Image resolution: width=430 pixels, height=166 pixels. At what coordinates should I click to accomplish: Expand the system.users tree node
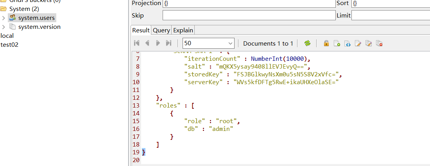coord(4,18)
